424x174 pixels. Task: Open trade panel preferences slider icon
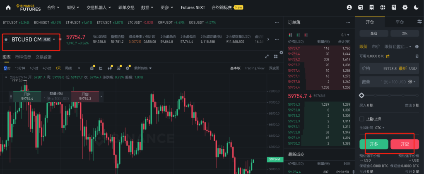pyautogui.click(x=419, y=22)
